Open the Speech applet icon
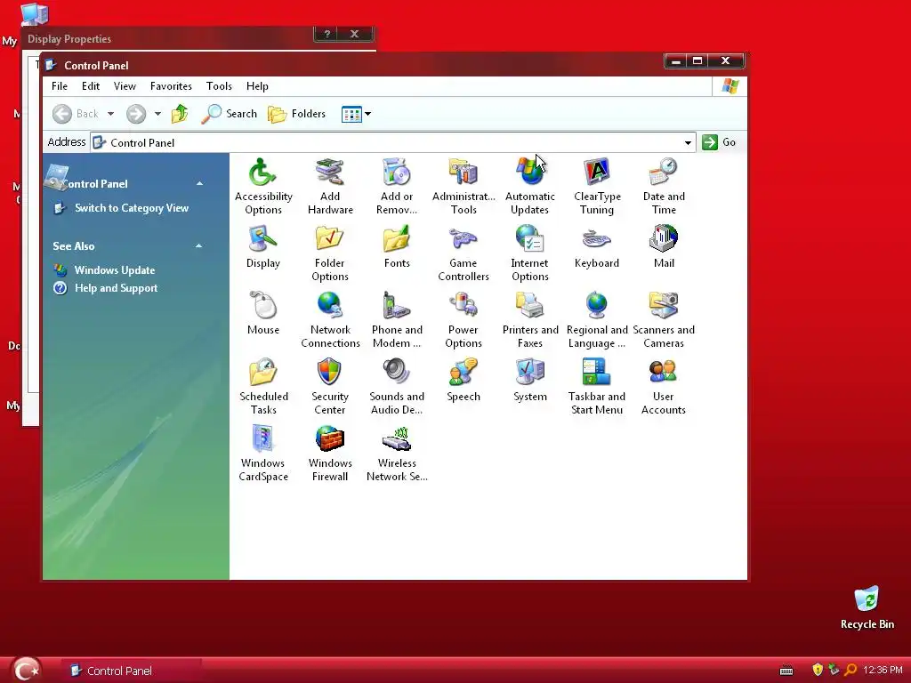This screenshot has width=911, height=683. [464, 381]
